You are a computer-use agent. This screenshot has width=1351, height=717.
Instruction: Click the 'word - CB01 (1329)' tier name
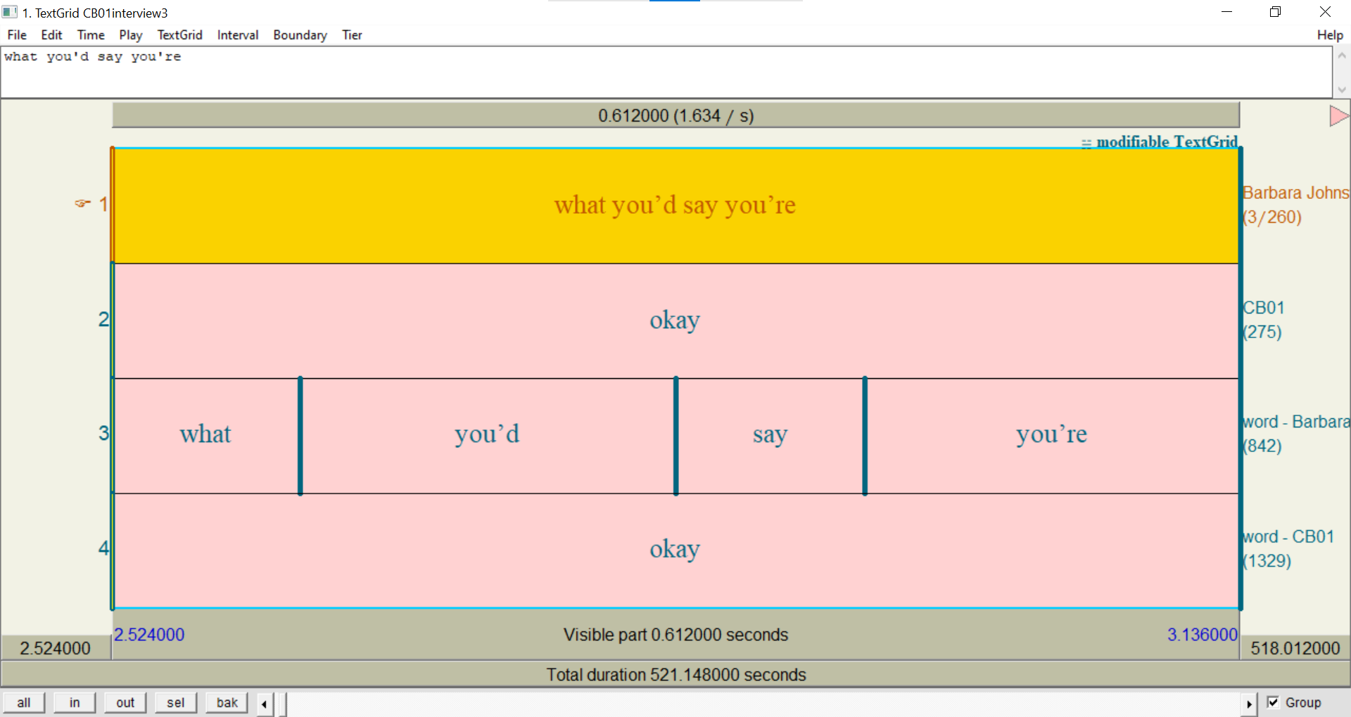(1288, 549)
